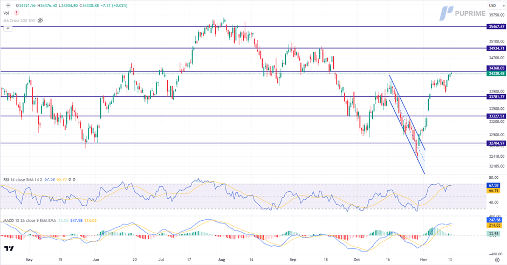The width and height of the screenshot is (507, 265).
Task: Click the 35100.00 price scale label
Action: 497,41
